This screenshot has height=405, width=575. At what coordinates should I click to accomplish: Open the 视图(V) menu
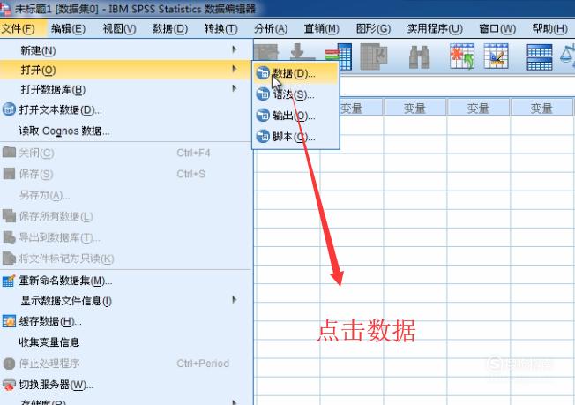click(x=119, y=28)
